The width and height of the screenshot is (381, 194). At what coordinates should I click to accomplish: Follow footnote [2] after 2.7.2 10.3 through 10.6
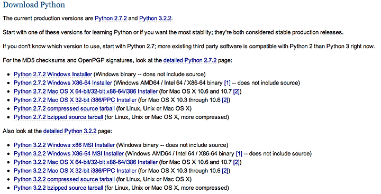(x=225, y=100)
